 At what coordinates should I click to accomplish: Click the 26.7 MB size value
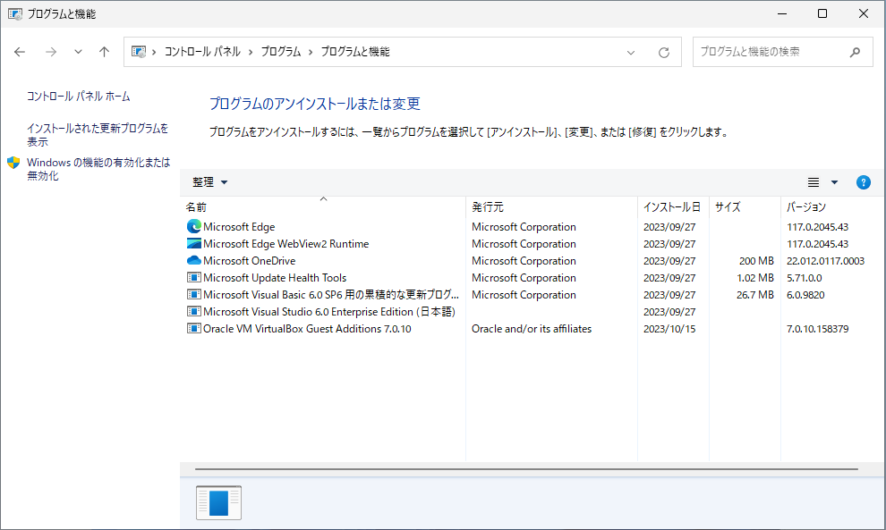pos(755,295)
